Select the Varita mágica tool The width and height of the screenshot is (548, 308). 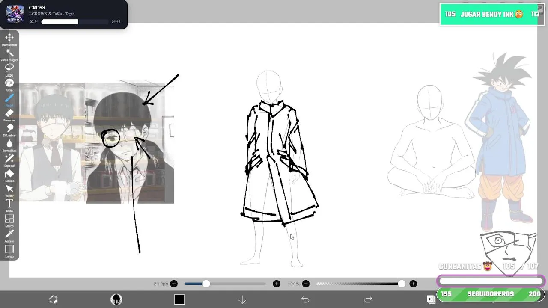[x=9, y=55]
